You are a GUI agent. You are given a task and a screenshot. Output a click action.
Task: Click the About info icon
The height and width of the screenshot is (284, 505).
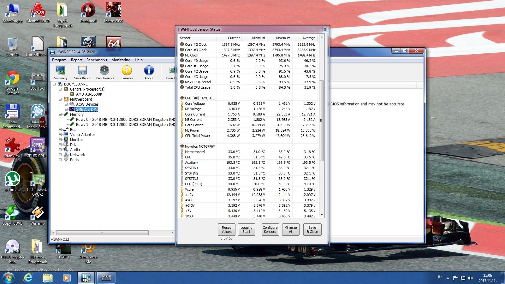tap(149, 73)
